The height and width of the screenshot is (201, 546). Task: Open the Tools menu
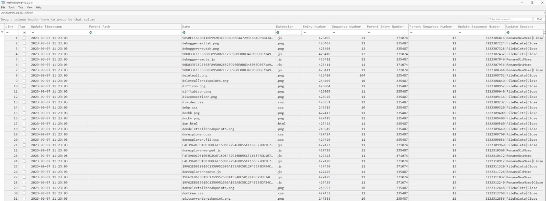11,8
